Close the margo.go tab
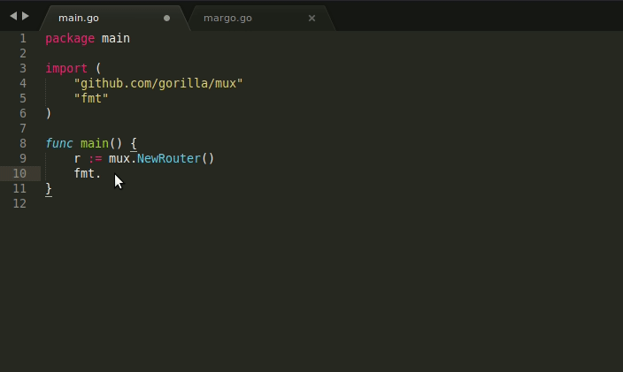 (311, 19)
